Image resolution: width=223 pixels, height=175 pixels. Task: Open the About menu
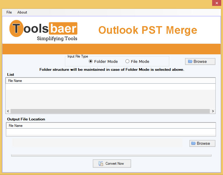[x=22, y=12]
